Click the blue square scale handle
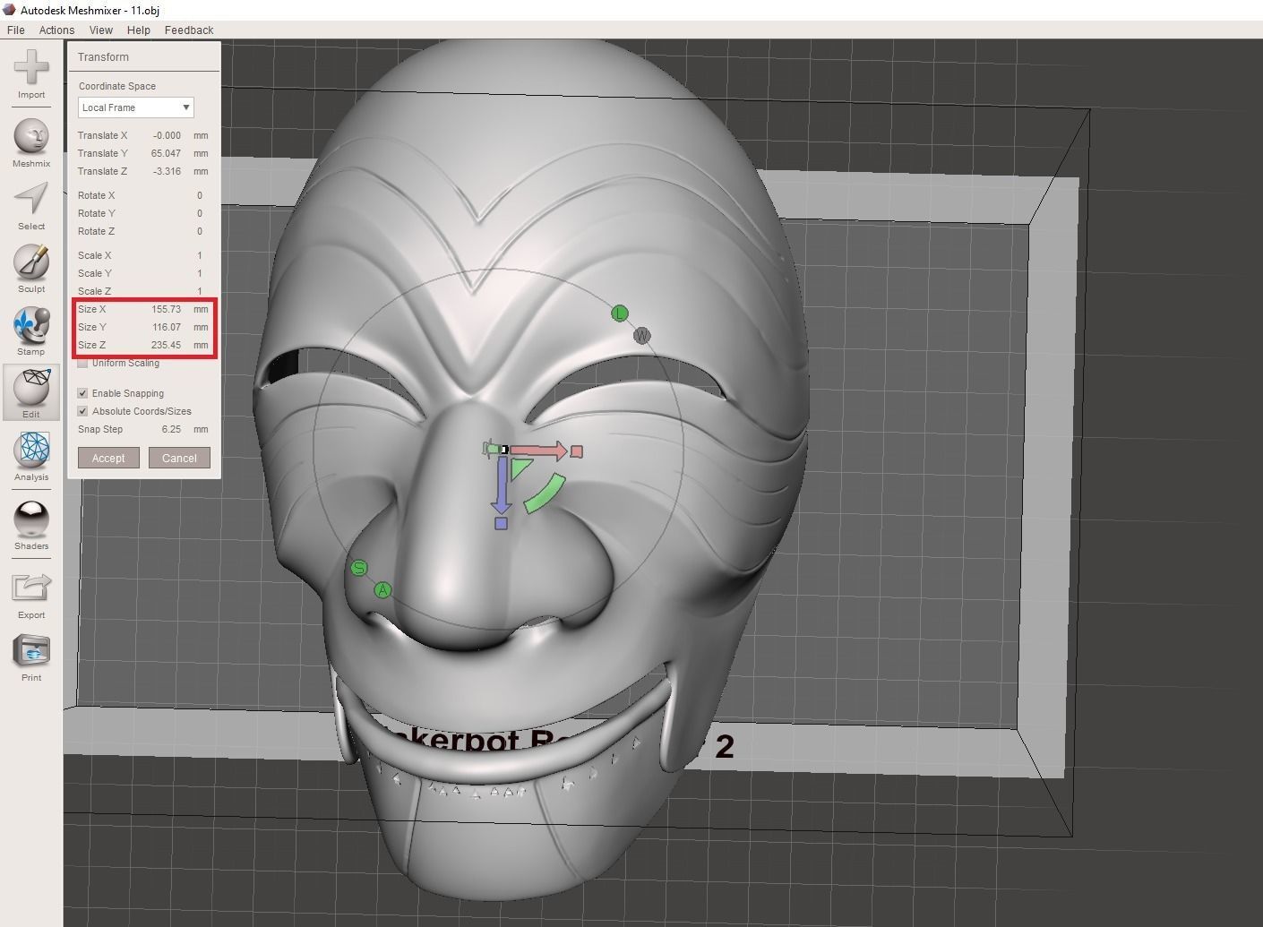The width and height of the screenshot is (1263, 927). 501,523
